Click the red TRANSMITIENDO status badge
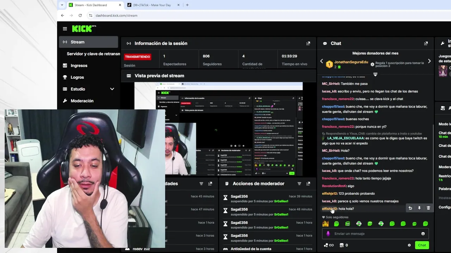The image size is (451, 253). click(x=137, y=57)
